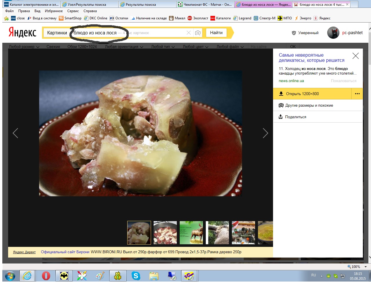Open the Paint palette icon in taskbar
This screenshot has height=296, width=371.
coord(100,276)
